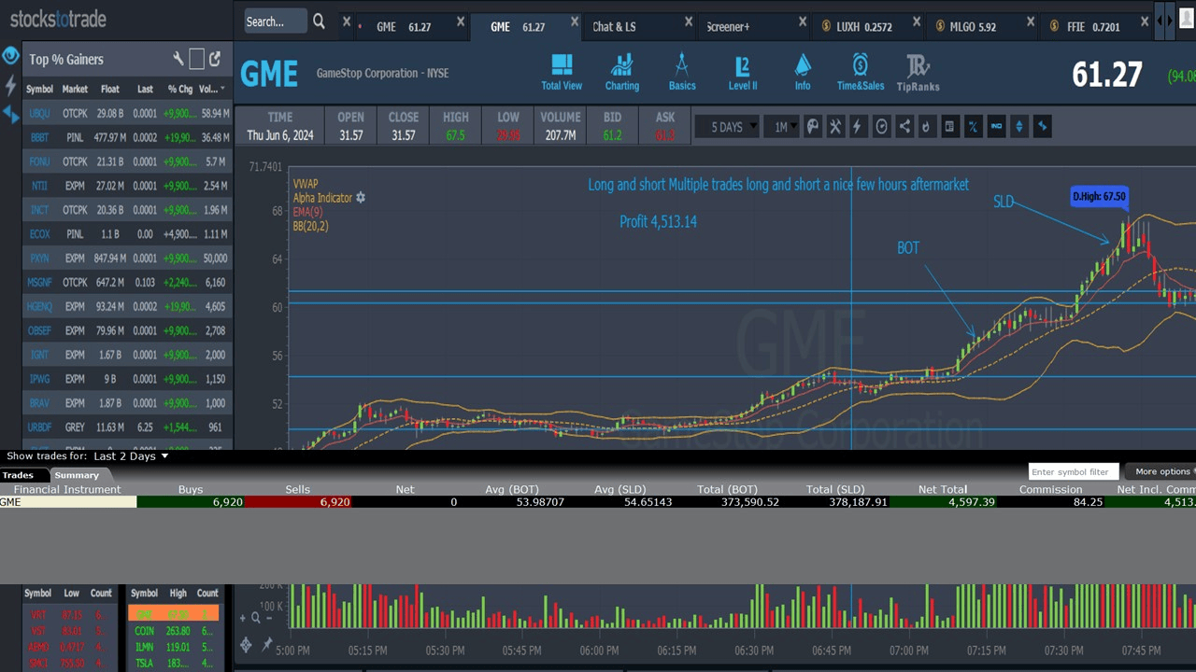The height and width of the screenshot is (672, 1196).
Task: Open the Last 2 Days trades dropdown
Action: (x=131, y=456)
